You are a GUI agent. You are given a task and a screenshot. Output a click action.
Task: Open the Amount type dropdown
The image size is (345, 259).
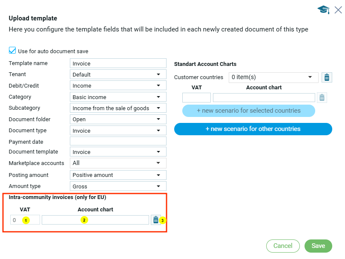118,186
